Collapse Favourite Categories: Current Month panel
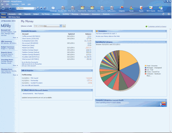The width and height of the screenshot is (172, 133). 166,100
